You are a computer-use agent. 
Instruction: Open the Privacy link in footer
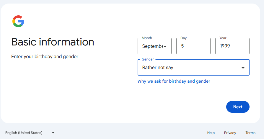pyautogui.click(x=230, y=133)
